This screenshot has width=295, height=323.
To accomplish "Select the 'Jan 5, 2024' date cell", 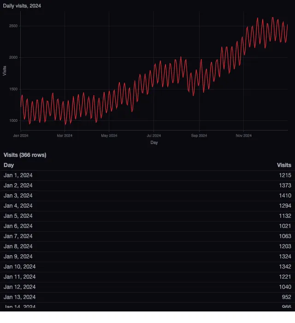I will click(x=18, y=216).
